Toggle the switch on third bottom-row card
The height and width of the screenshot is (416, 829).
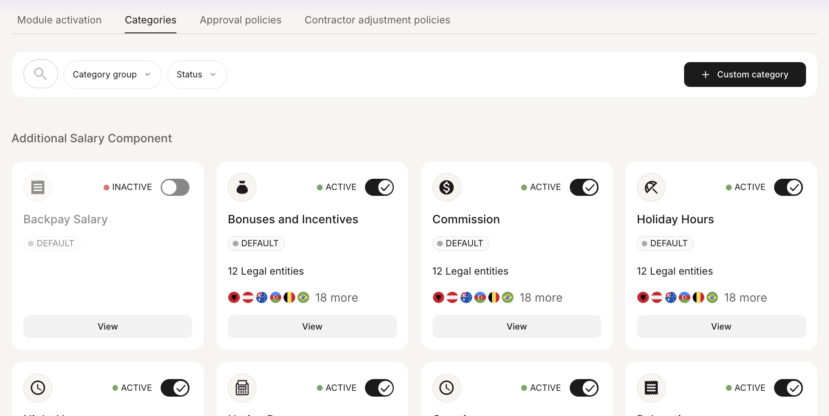(584, 388)
